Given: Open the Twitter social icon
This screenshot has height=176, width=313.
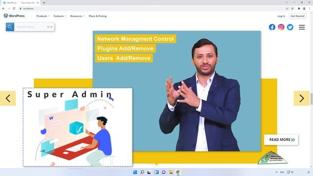Looking at the screenshot, I should 290,27.
